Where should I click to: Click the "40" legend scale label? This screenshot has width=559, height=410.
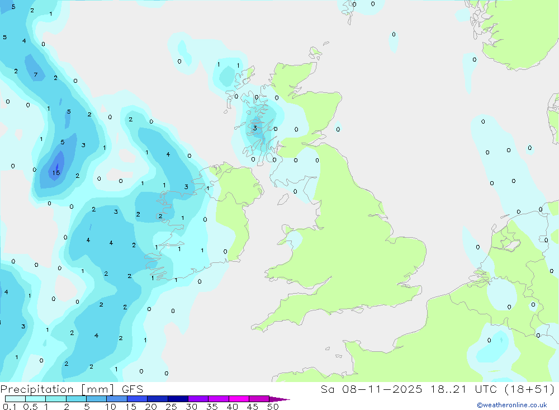(x=232, y=407)
